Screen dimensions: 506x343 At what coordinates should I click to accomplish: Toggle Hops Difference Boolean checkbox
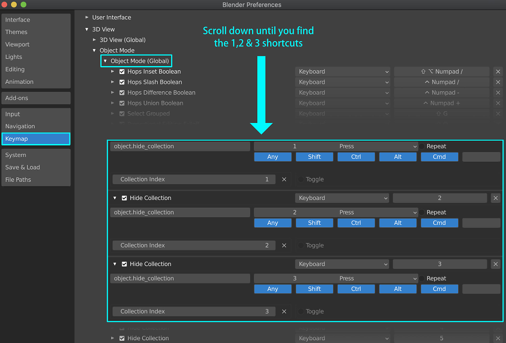coord(122,93)
